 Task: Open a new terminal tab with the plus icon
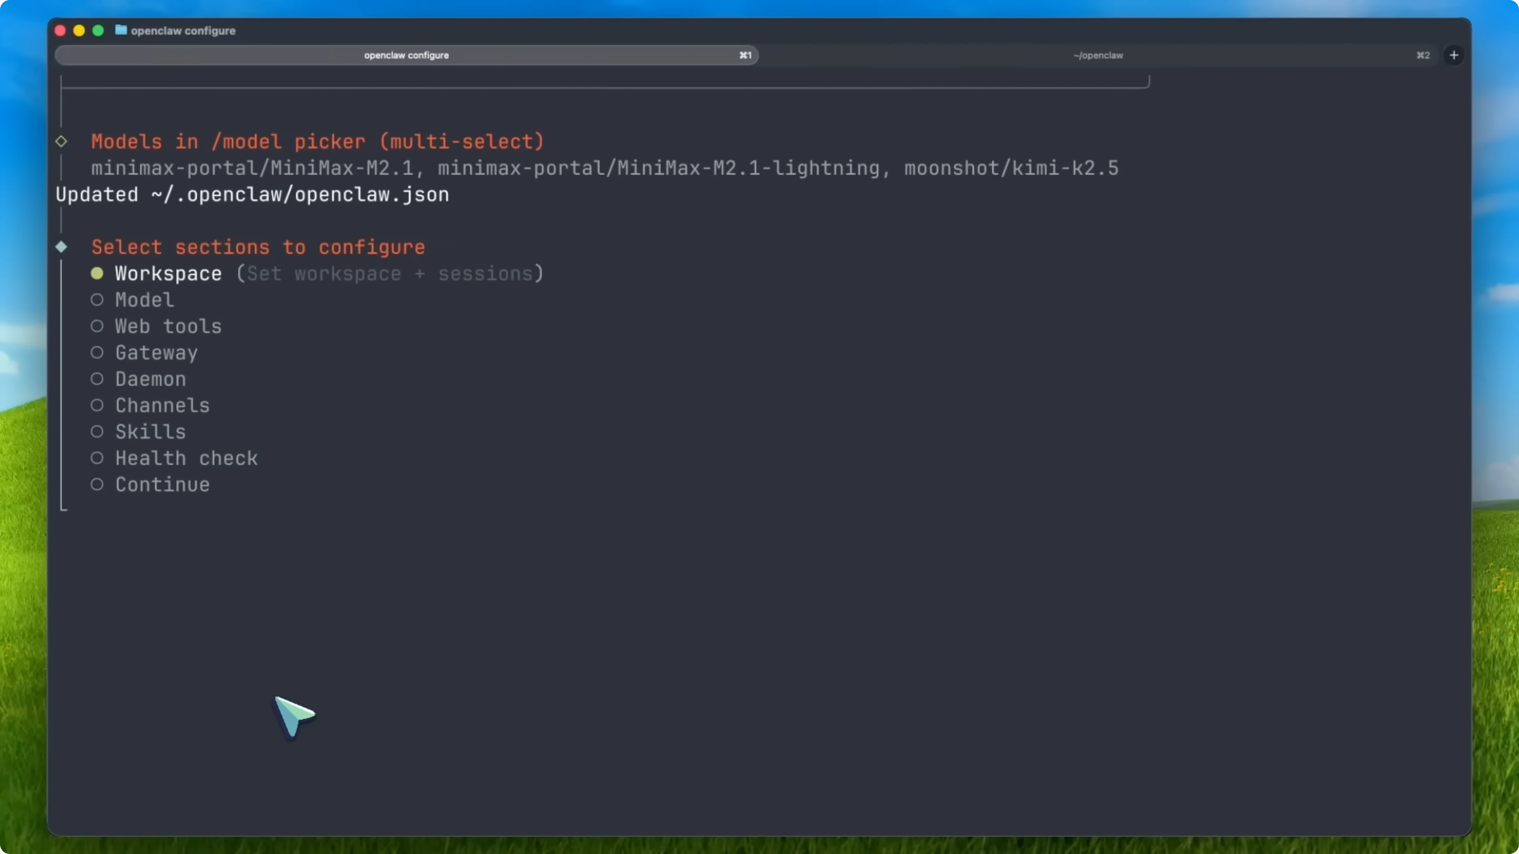(x=1453, y=55)
